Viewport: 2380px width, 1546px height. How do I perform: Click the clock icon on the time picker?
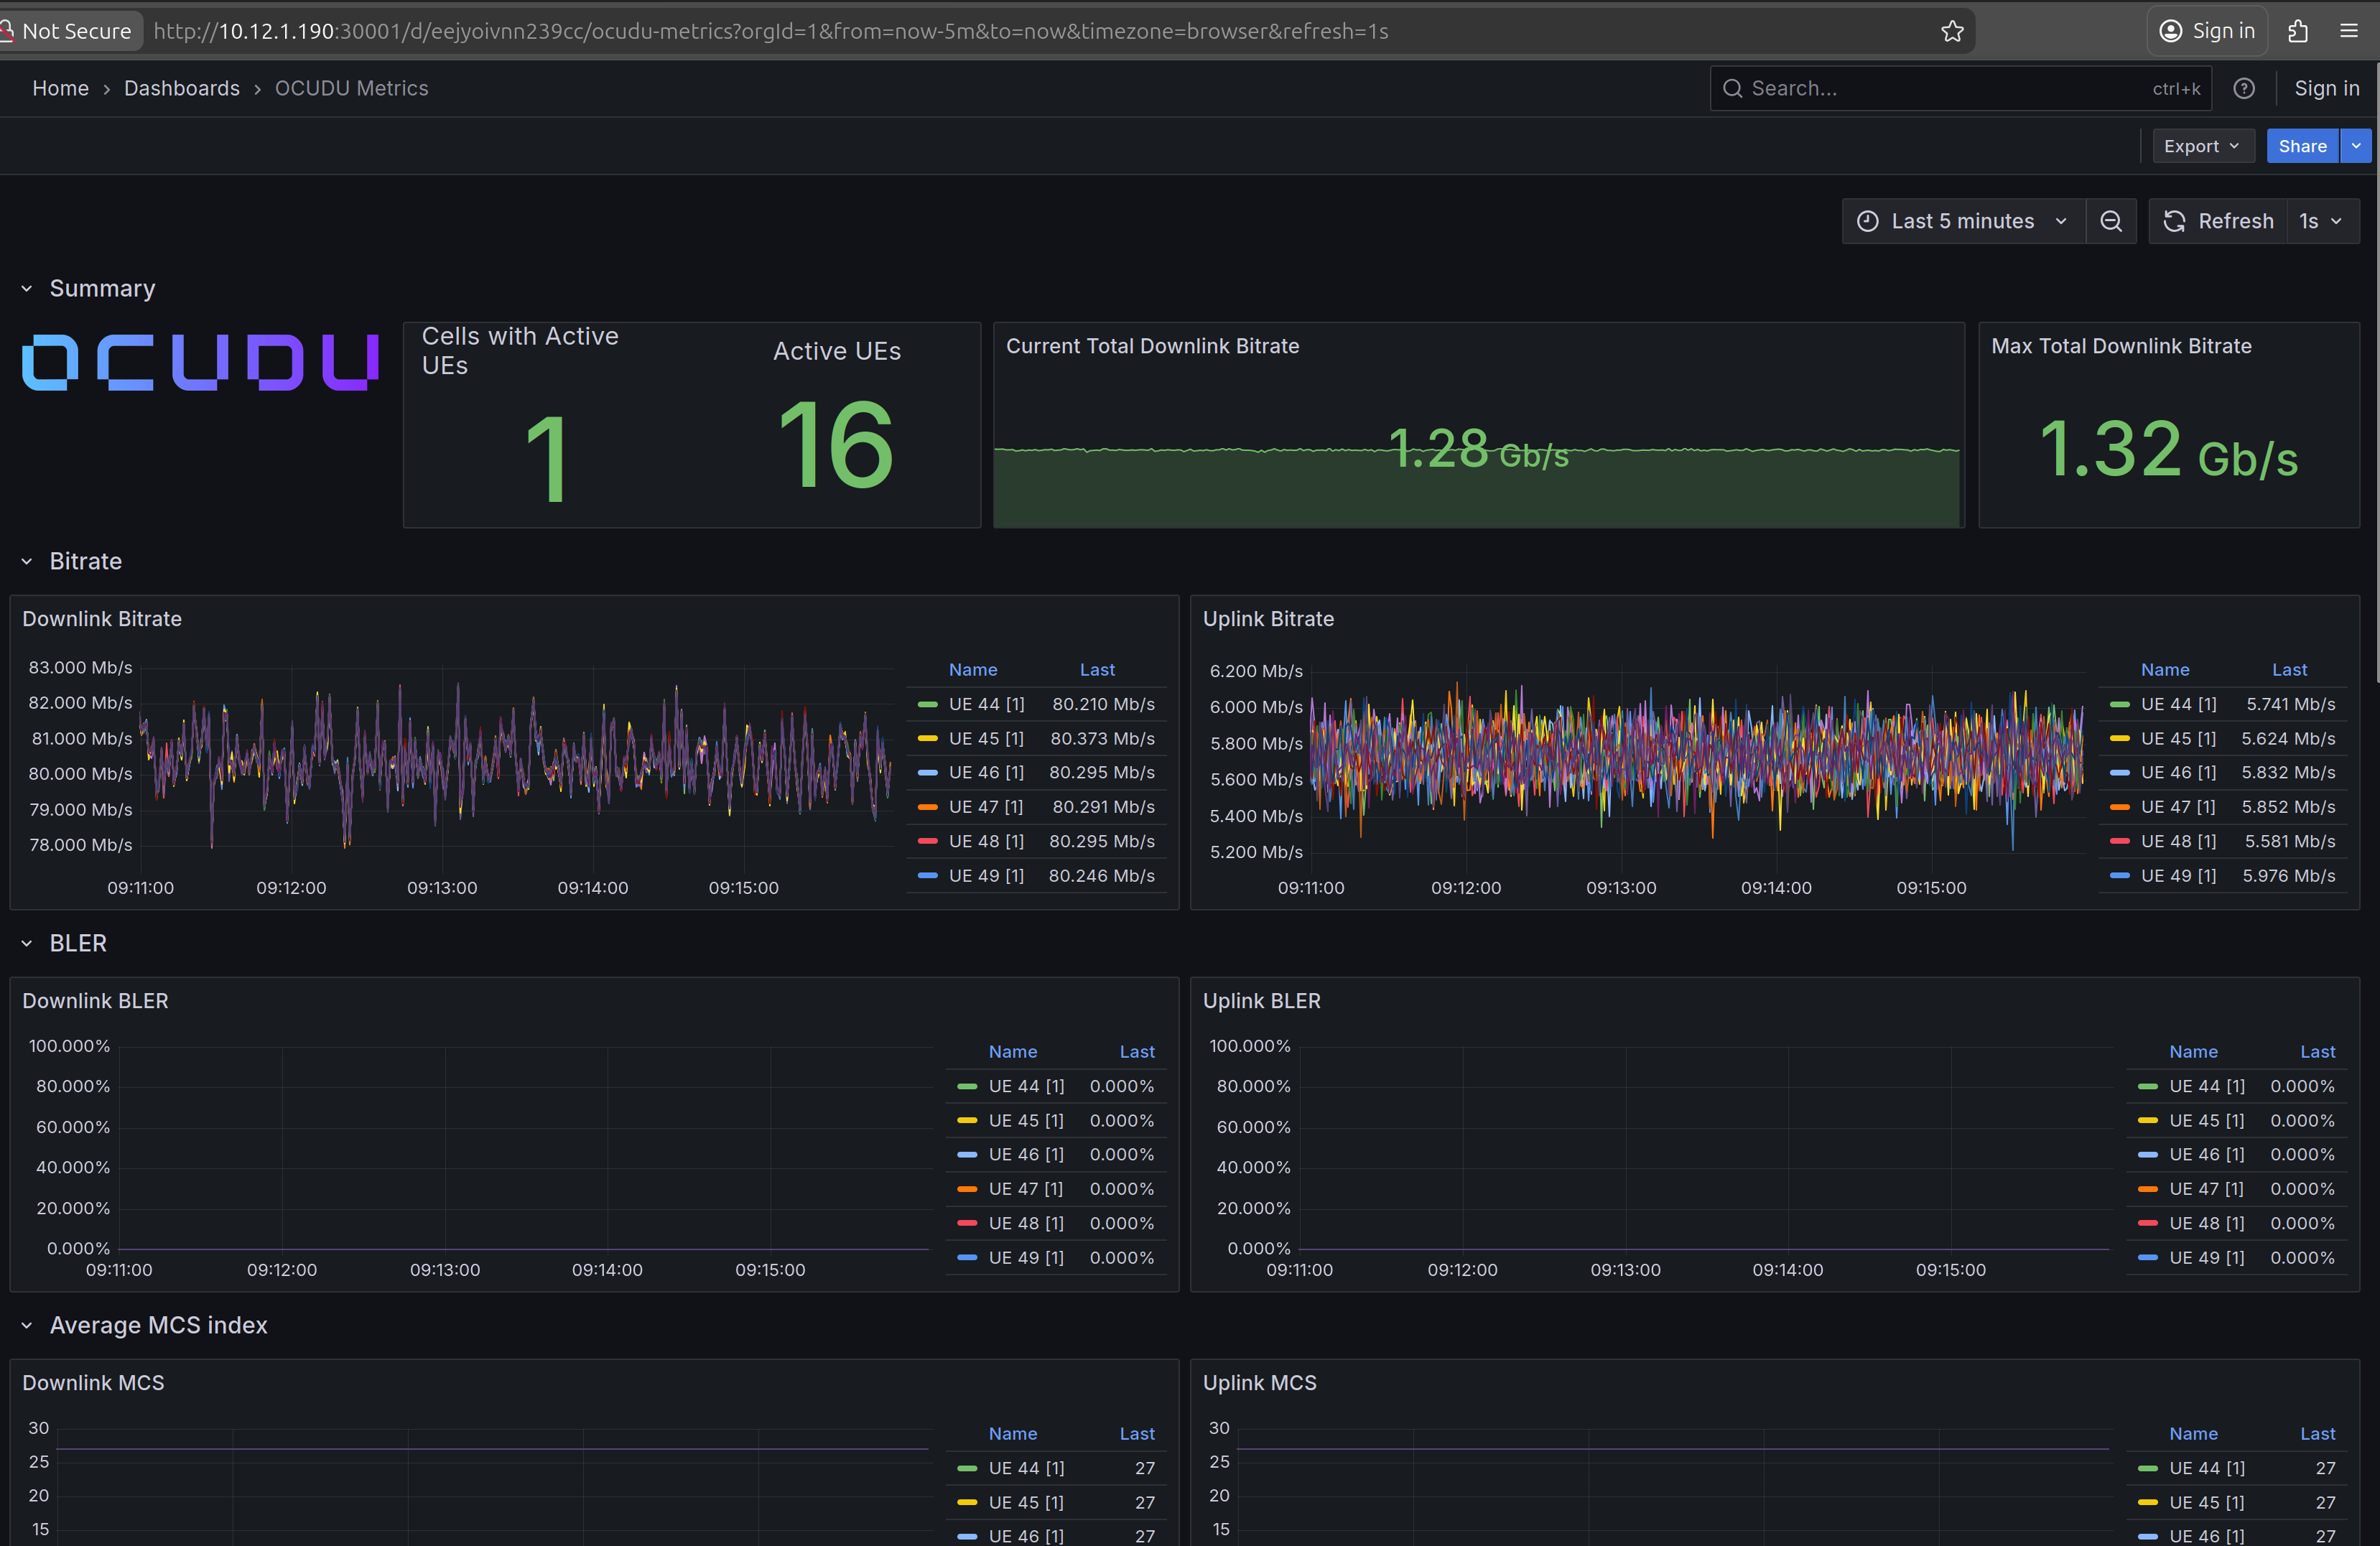click(1869, 221)
